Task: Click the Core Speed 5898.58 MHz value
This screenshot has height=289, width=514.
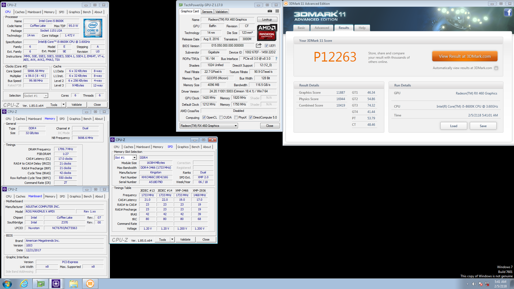Action: point(36,71)
